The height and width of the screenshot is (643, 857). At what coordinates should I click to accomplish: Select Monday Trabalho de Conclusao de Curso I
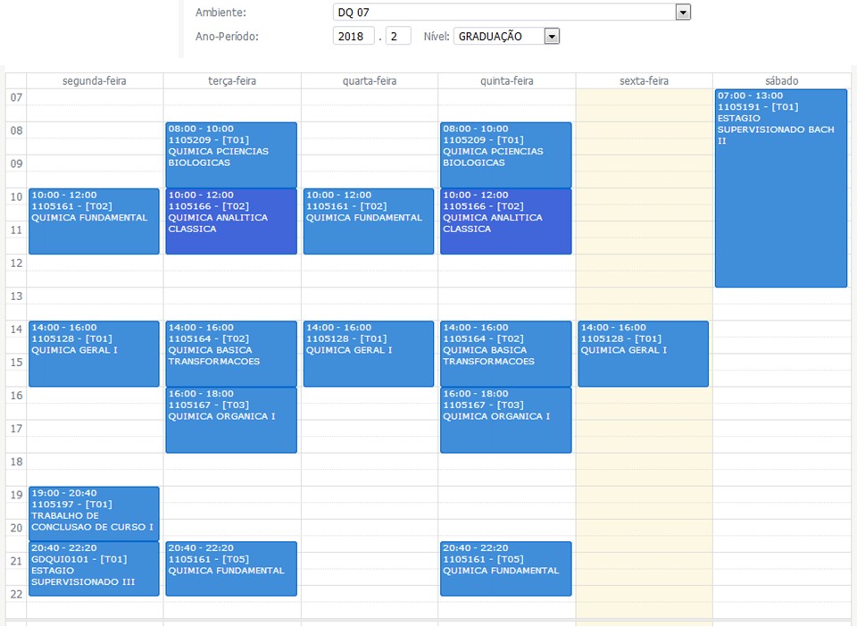(x=94, y=514)
